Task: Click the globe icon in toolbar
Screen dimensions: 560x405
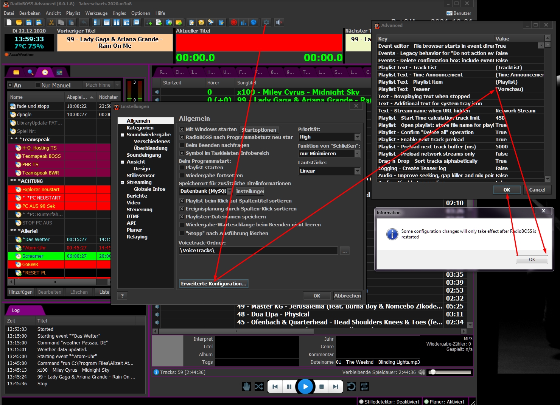Action: tap(254, 23)
